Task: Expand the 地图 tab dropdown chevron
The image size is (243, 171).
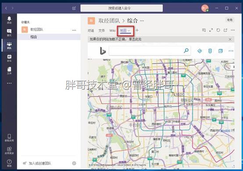Action: [129, 31]
